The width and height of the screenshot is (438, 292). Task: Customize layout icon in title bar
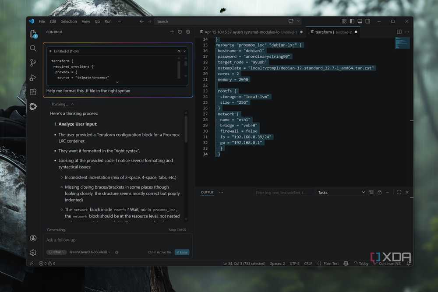344,21
